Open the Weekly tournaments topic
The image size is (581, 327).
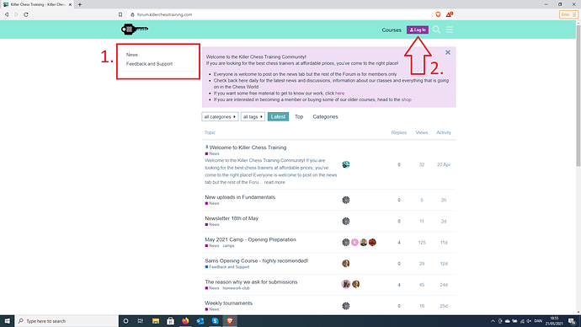[229, 303]
